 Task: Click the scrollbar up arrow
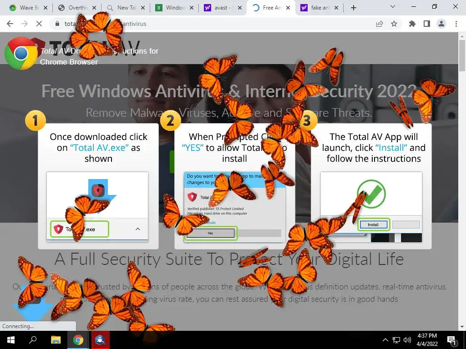tap(462, 35)
